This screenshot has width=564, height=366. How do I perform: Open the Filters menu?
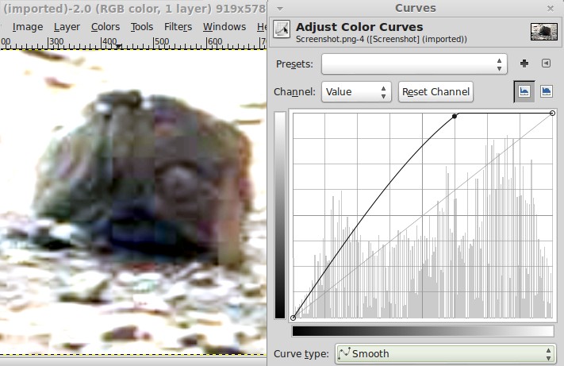(x=178, y=26)
